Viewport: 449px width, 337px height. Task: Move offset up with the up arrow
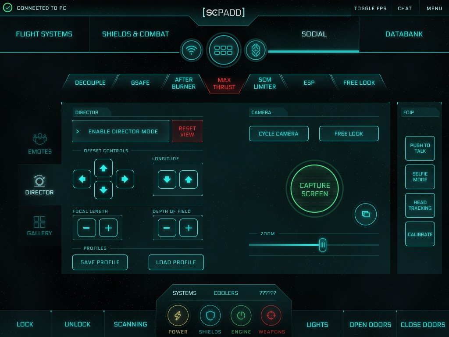[x=103, y=168]
